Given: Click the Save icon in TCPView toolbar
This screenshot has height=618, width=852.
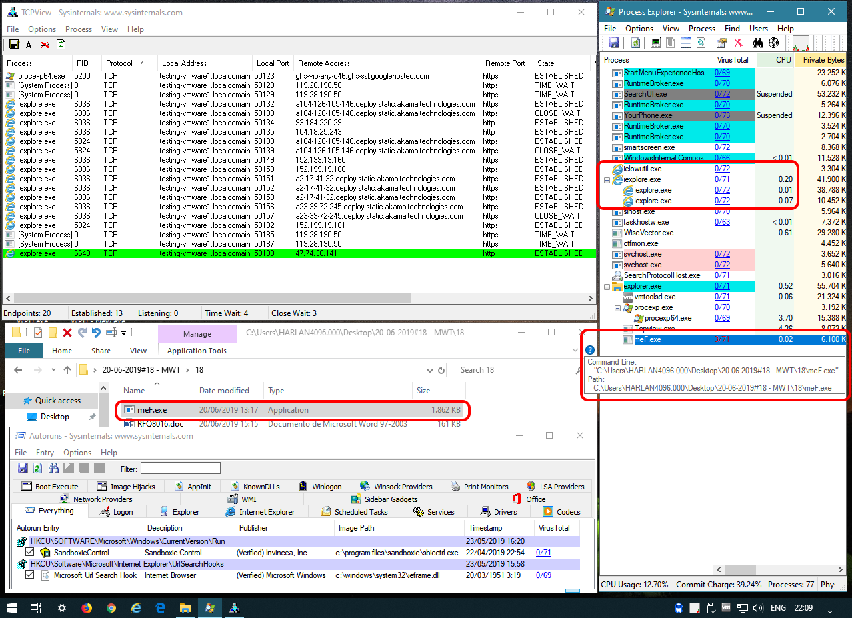Looking at the screenshot, I should pos(13,45).
